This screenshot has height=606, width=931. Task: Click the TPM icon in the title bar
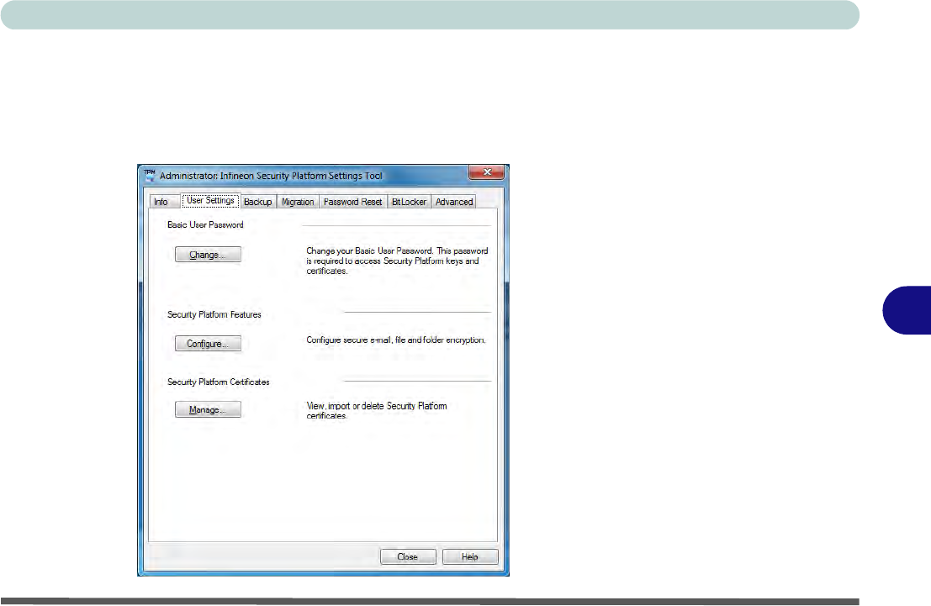pyautogui.click(x=149, y=175)
